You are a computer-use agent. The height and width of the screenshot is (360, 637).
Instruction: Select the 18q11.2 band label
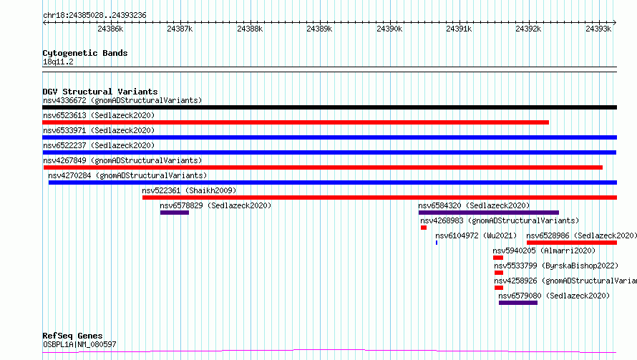(58, 62)
